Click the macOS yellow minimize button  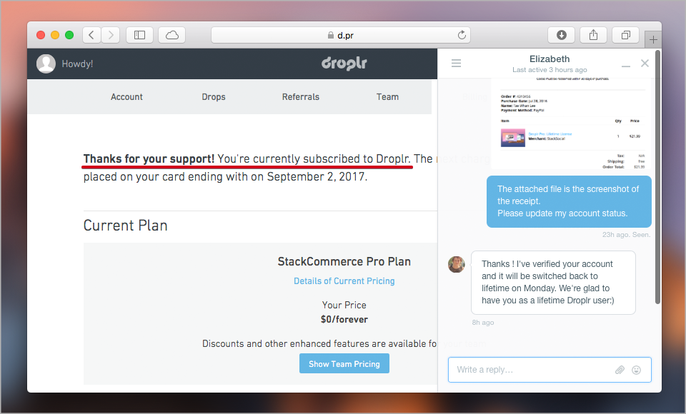(55, 35)
